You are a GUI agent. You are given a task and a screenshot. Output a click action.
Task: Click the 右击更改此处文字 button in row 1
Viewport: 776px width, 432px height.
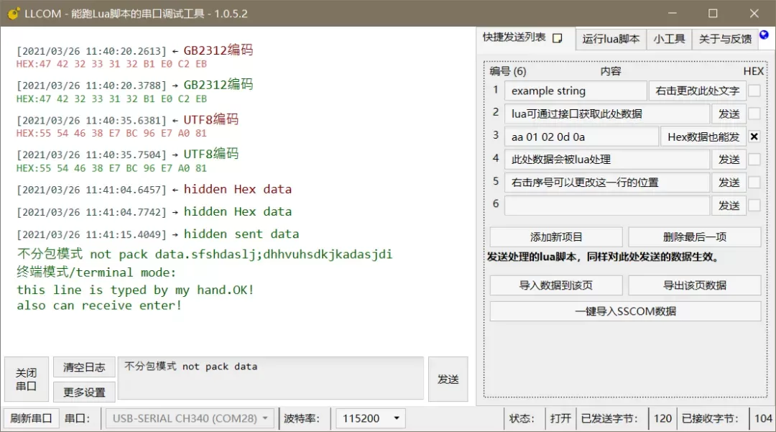click(697, 91)
